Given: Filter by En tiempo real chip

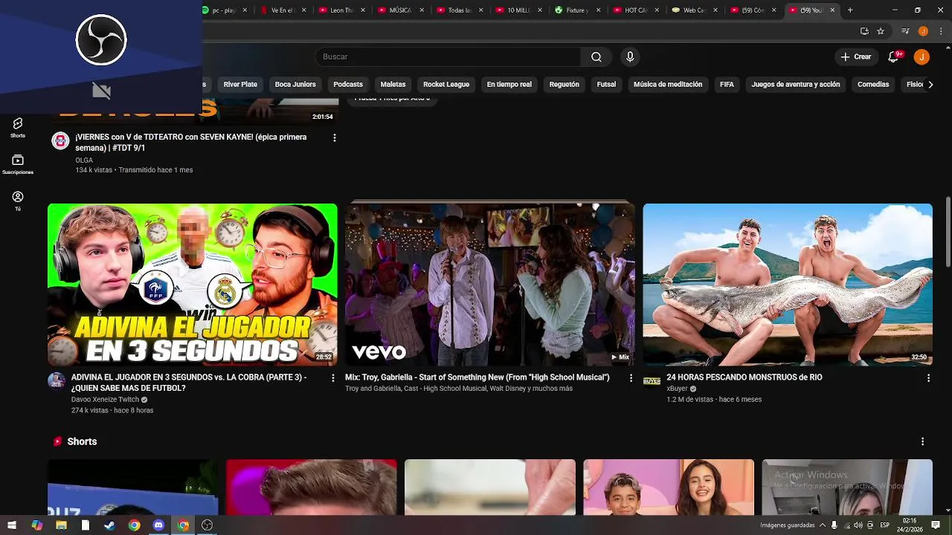Looking at the screenshot, I should click(x=509, y=85).
